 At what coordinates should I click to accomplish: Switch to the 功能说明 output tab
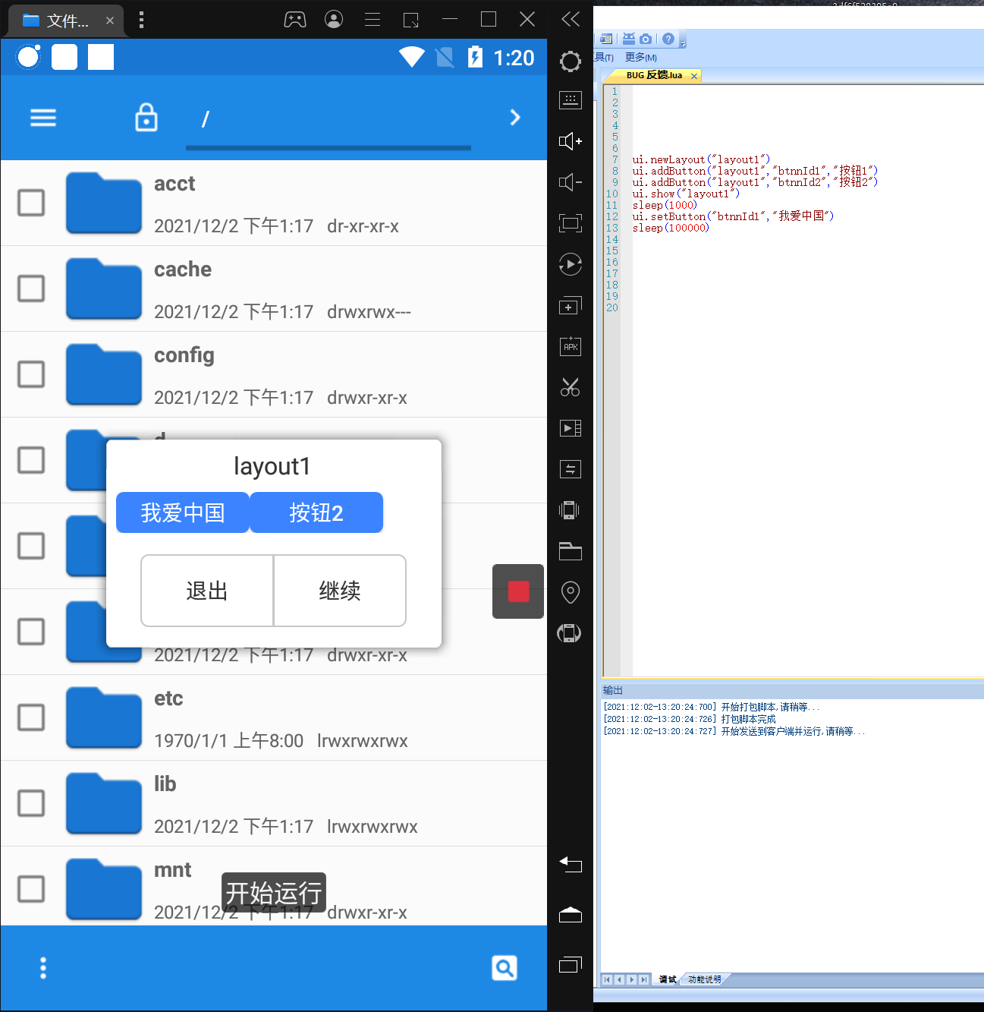click(x=705, y=979)
